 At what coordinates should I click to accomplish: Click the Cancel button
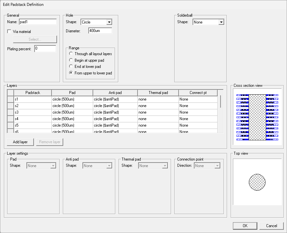click(x=271, y=226)
